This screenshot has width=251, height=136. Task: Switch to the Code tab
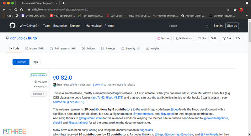(14, 48)
